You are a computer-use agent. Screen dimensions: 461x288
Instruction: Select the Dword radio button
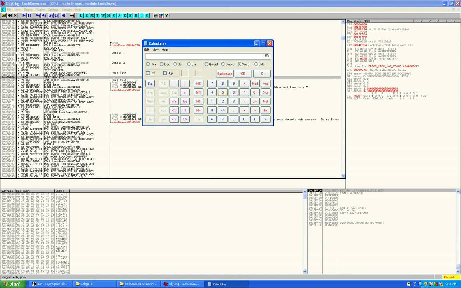[228, 64]
